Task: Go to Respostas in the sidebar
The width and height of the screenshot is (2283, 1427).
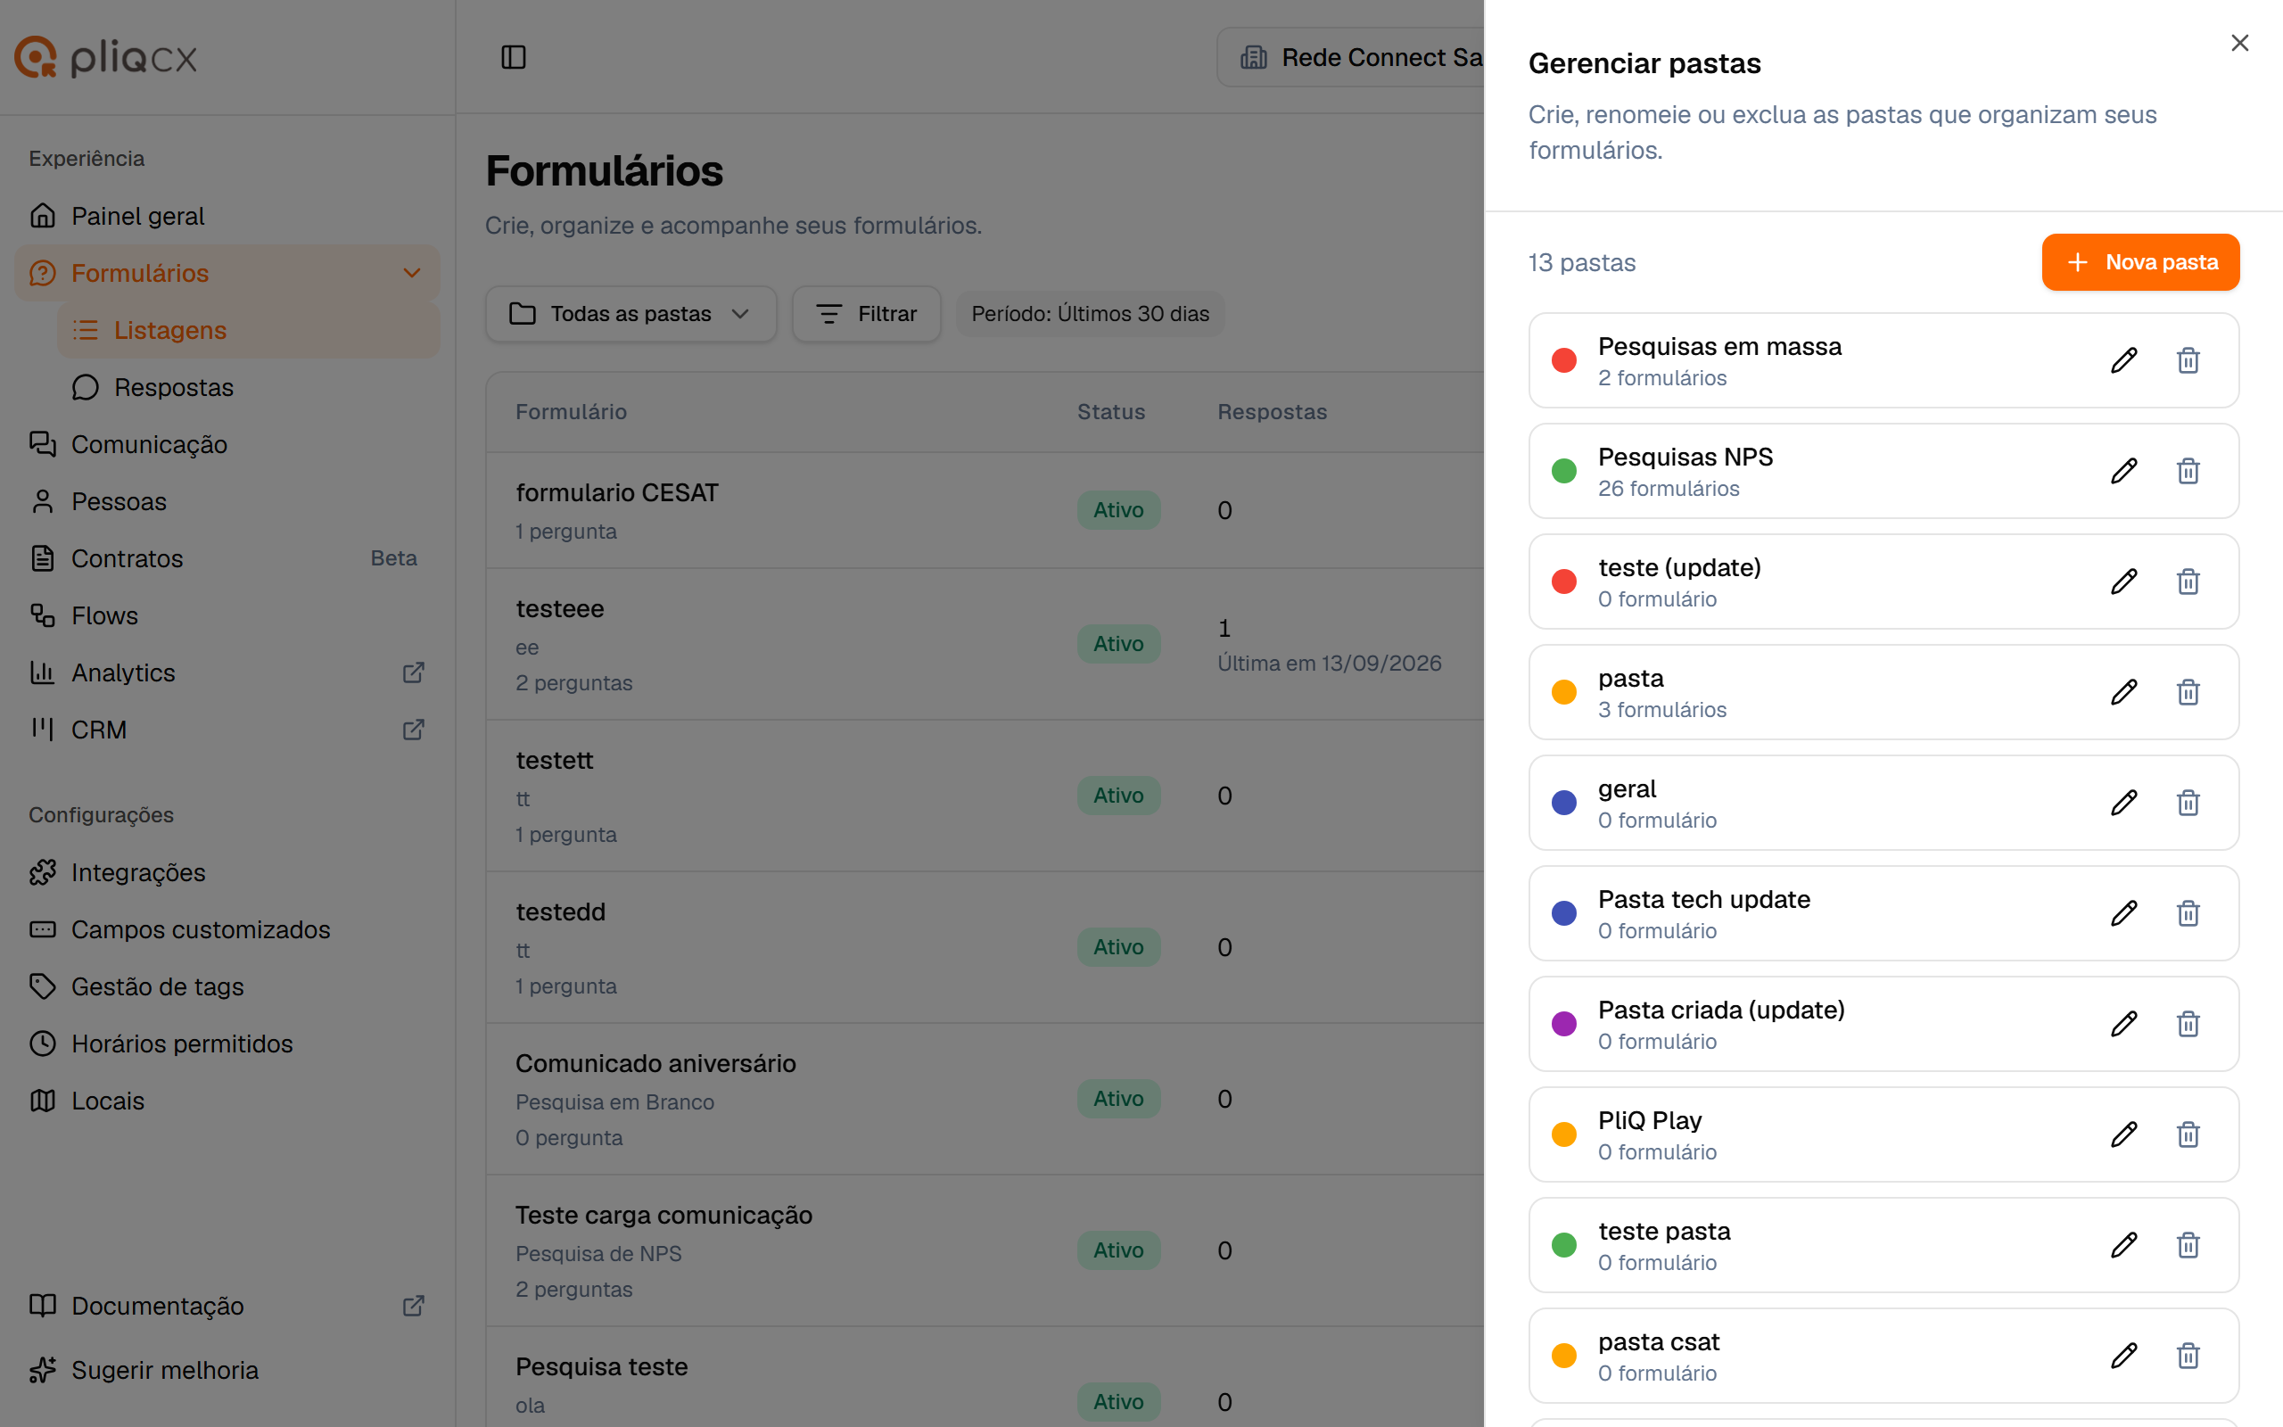Action: click(x=174, y=388)
